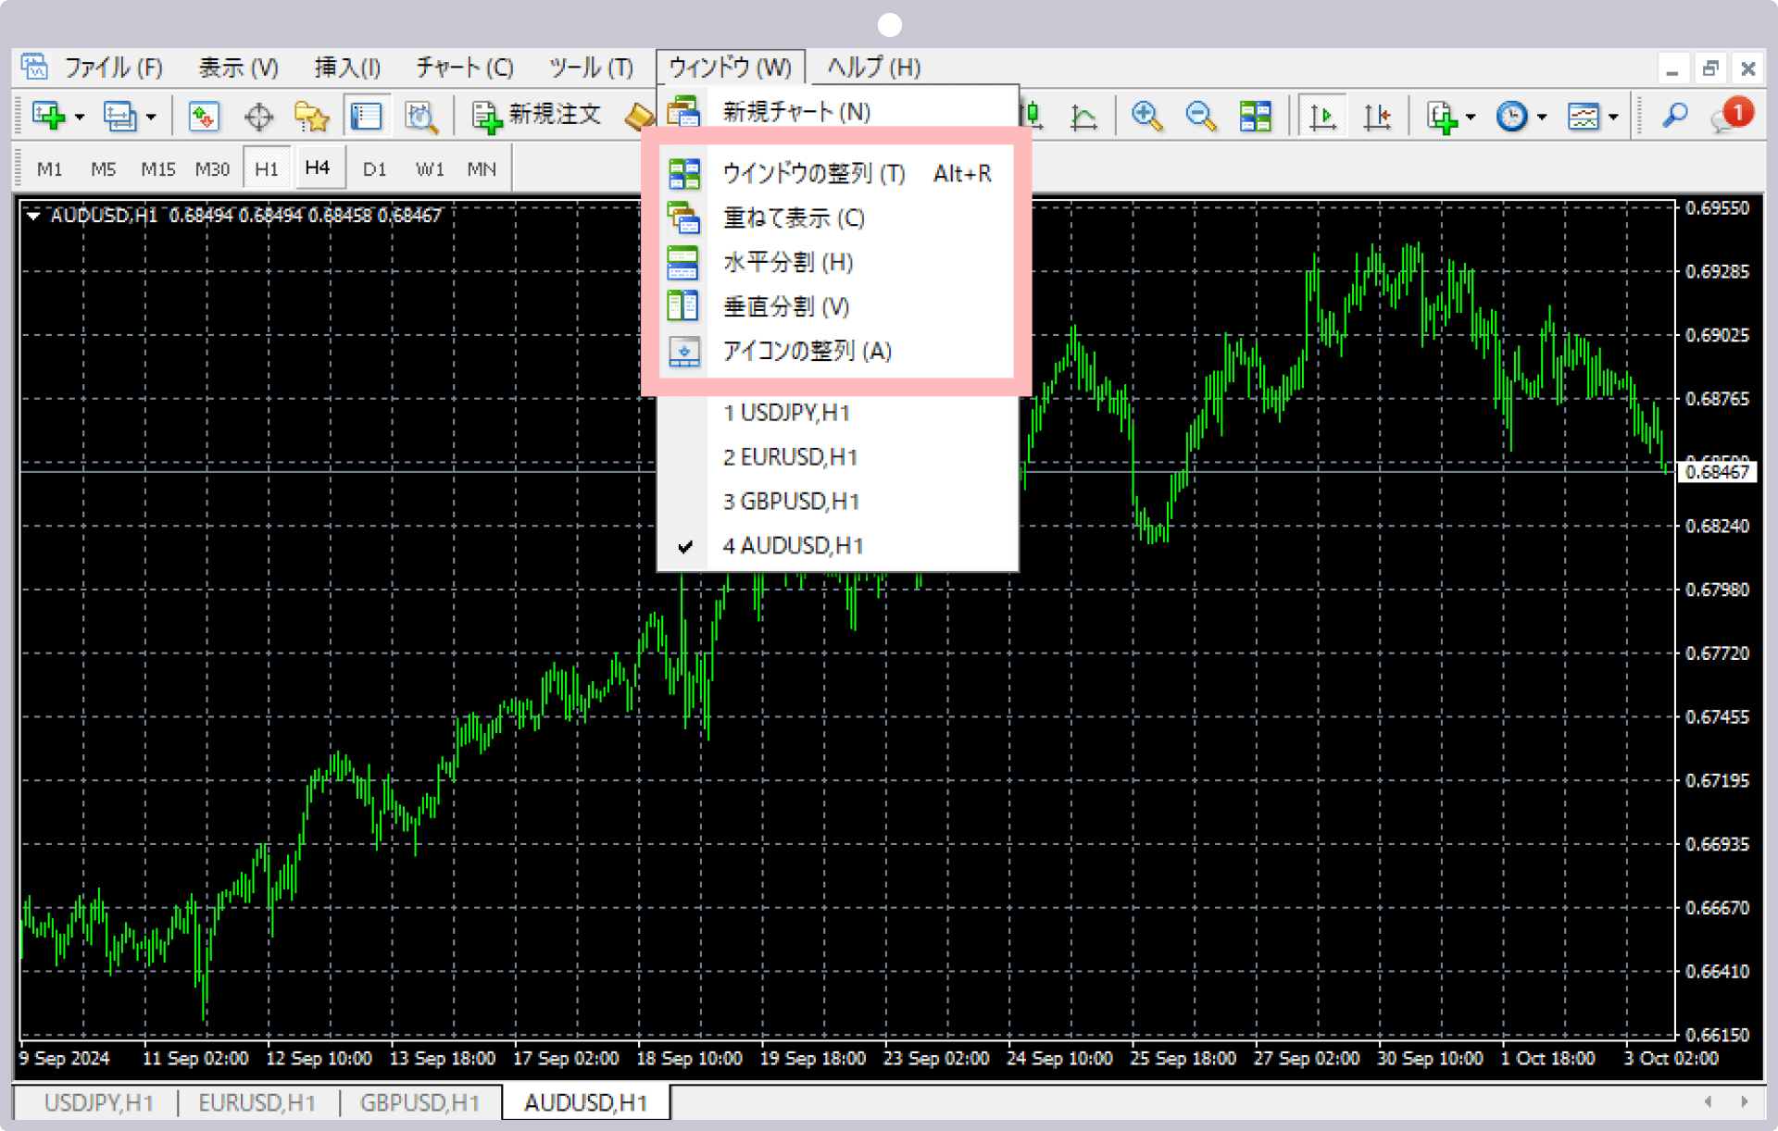Click the 新規注文 new order button

coord(537,115)
